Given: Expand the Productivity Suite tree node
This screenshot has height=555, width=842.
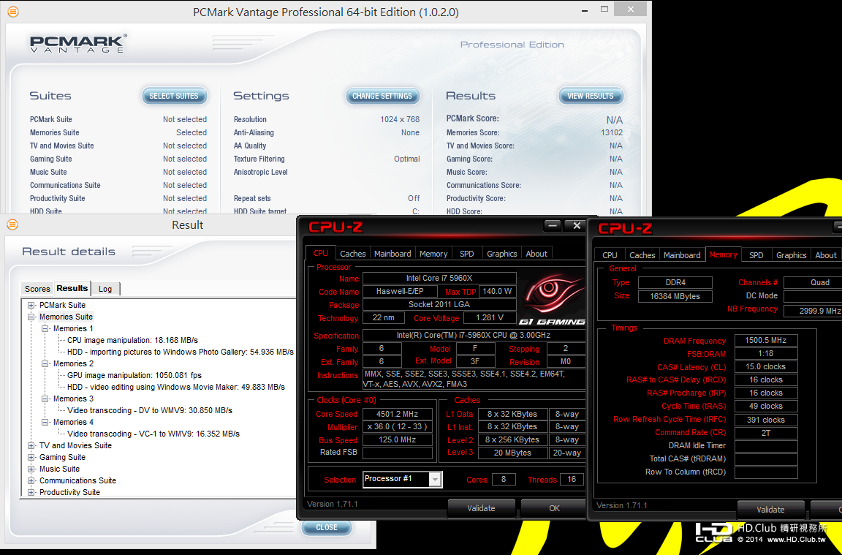Looking at the screenshot, I should point(31,493).
